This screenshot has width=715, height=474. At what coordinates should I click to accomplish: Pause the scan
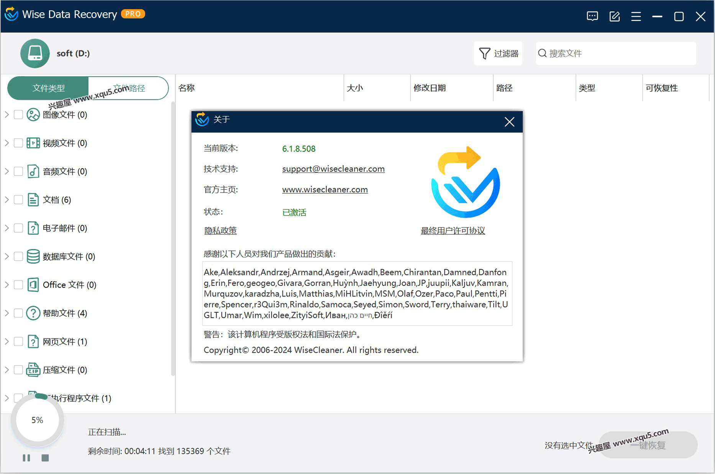coord(26,458)
